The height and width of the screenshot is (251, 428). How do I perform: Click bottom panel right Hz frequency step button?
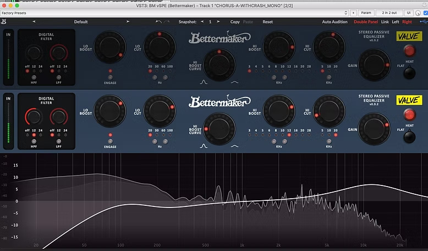tap(165, 141)
